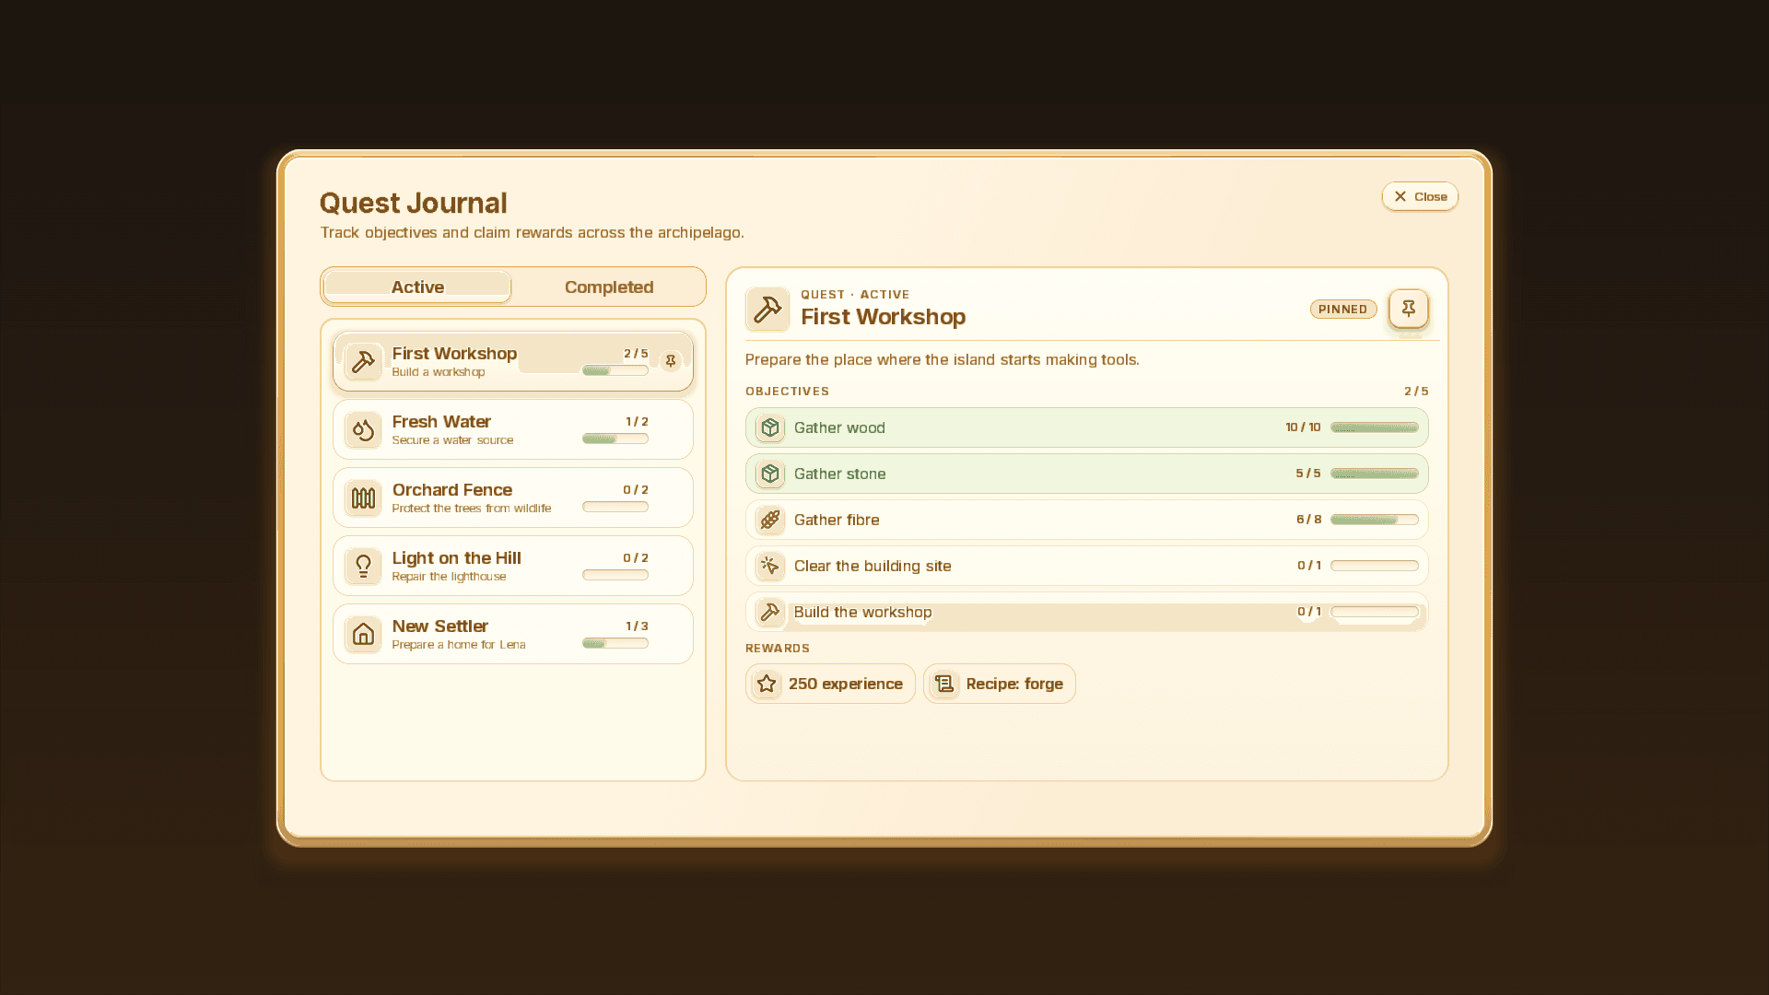Click the crate icon next to Gather stone

coord(770,474)
